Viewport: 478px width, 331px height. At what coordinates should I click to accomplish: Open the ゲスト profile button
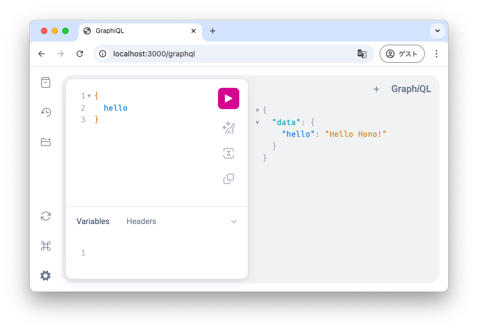point(402,54)
